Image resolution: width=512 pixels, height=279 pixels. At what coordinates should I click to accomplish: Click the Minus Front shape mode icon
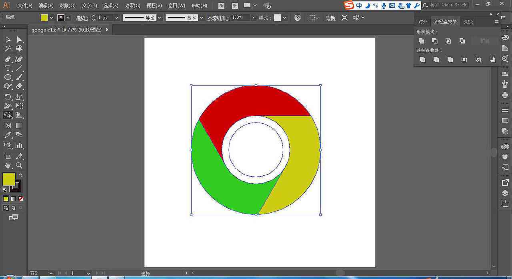pyautogui.click(x=435, y=41)
